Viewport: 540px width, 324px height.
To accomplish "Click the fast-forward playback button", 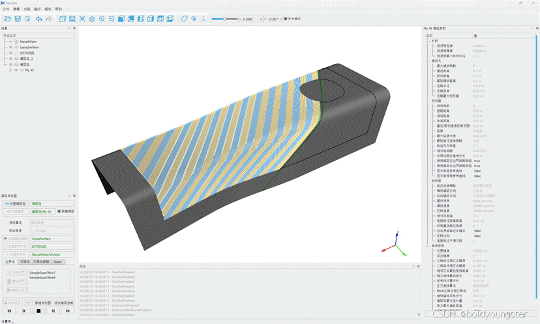I will point(68,311).
